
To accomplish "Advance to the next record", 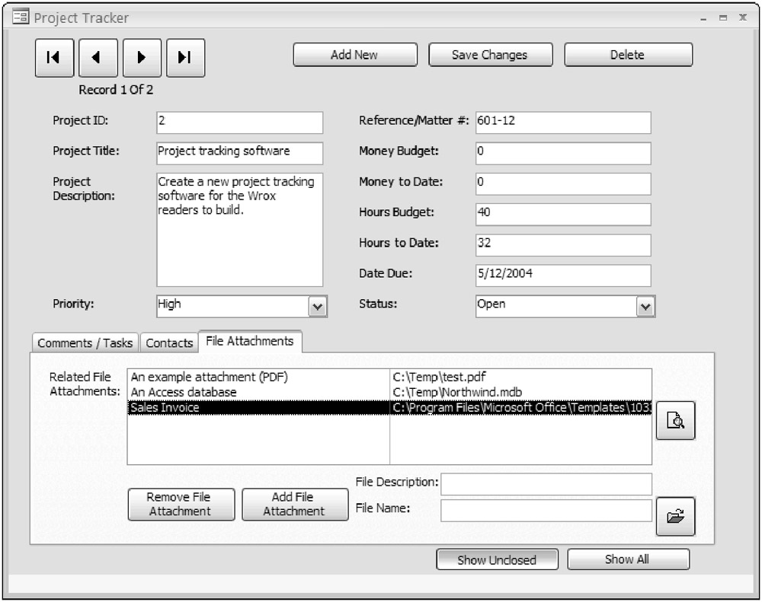I will pos(142,57).
